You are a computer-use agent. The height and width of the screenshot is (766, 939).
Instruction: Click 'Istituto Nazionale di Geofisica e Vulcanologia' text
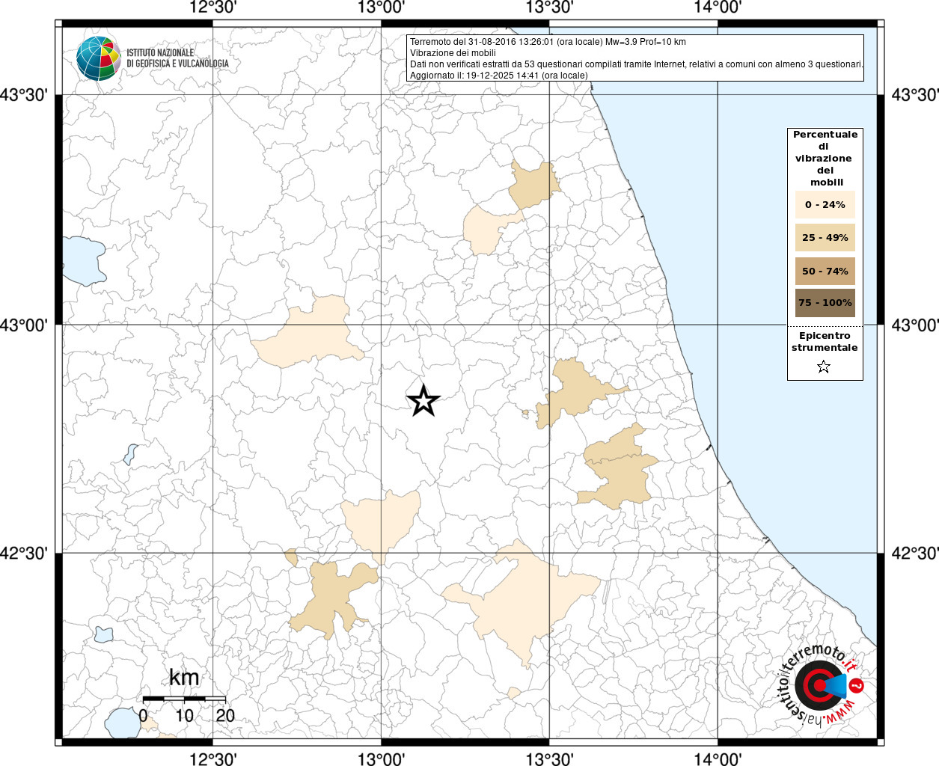(x=177, y=58)
